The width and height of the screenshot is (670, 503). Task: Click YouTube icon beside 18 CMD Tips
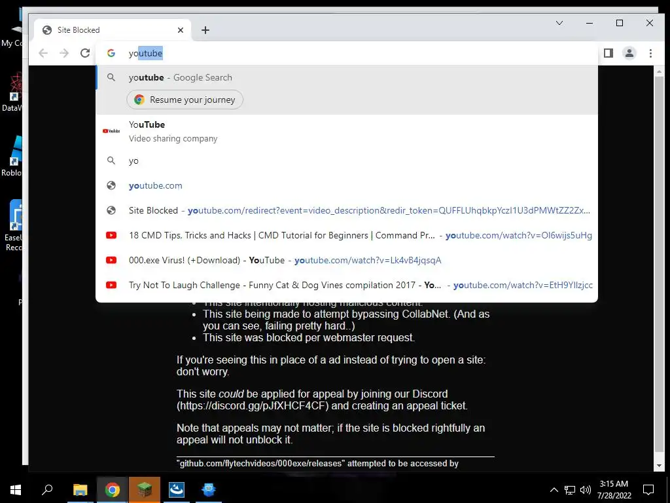[111, 235]
